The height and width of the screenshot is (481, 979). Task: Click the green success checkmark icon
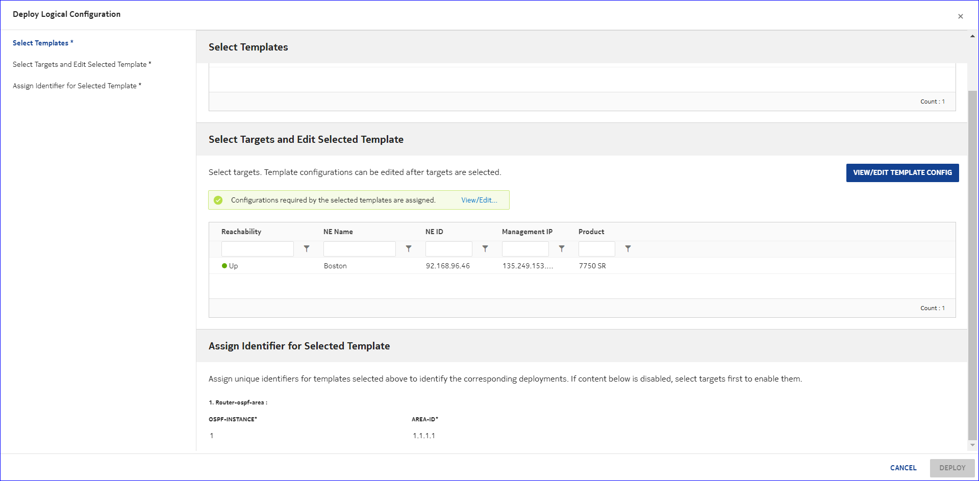click(218, 200)
